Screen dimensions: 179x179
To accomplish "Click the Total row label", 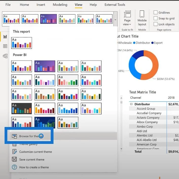I will [x=138, y=151].
